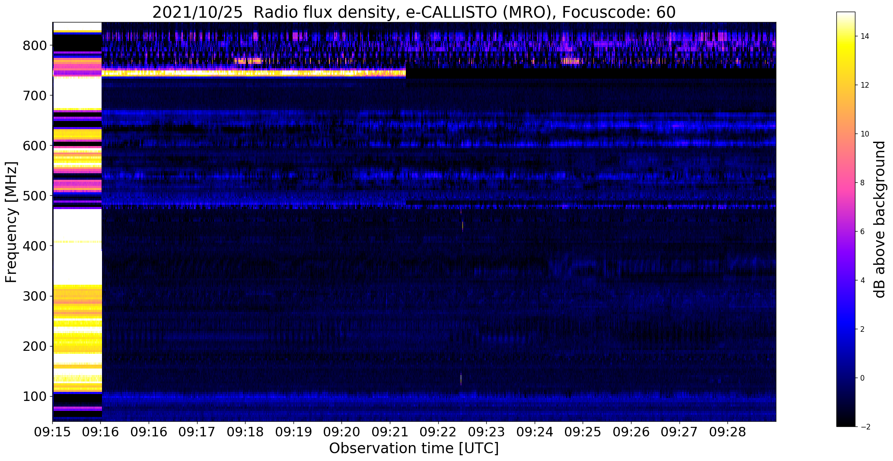
Task: Click the colorbar tick label 10
Action: pos(864,134)
